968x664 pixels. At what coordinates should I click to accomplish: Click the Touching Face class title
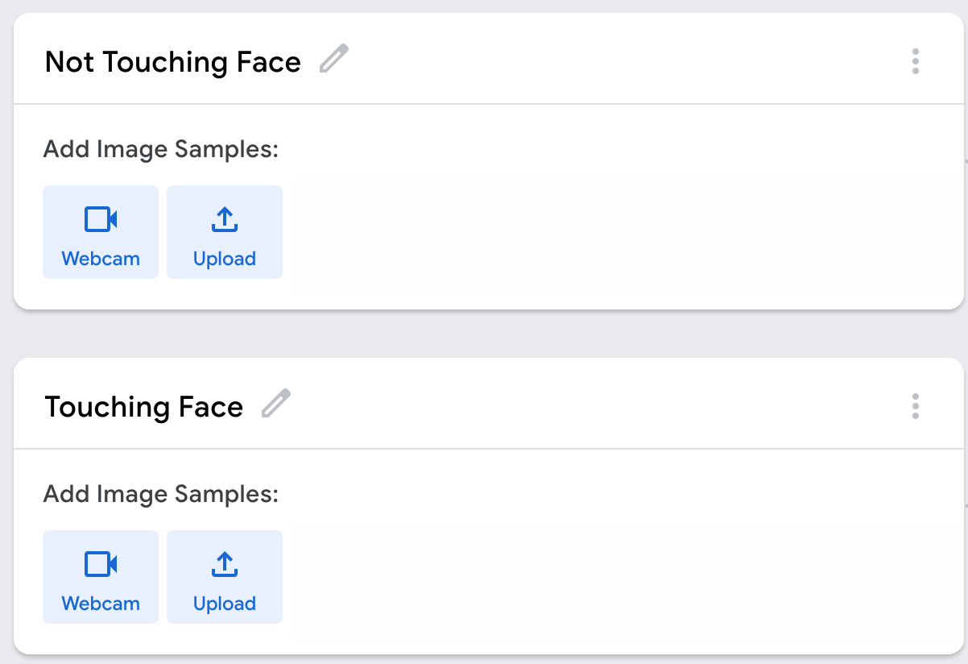(144, 407)
